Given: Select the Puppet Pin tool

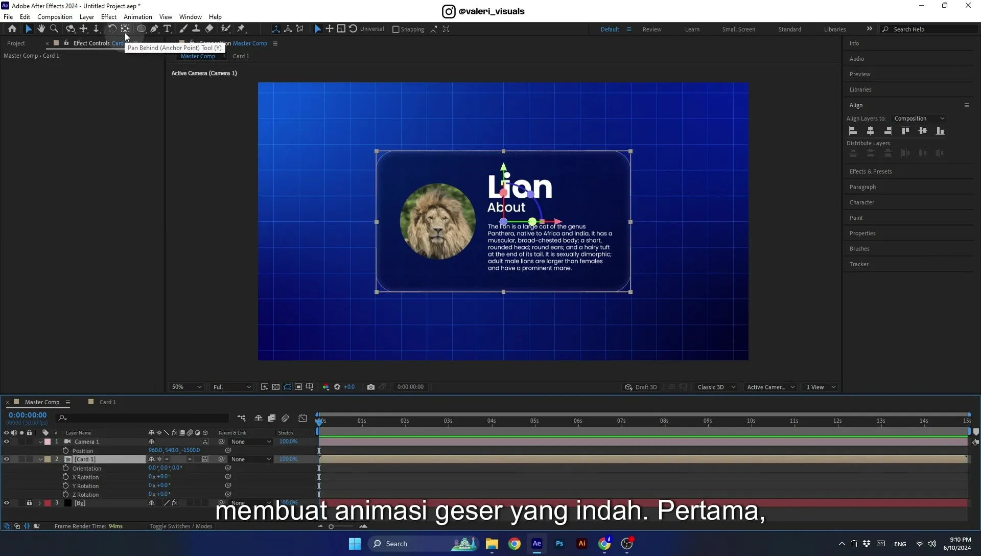Looking at the screenshot, I should [241, 29].
